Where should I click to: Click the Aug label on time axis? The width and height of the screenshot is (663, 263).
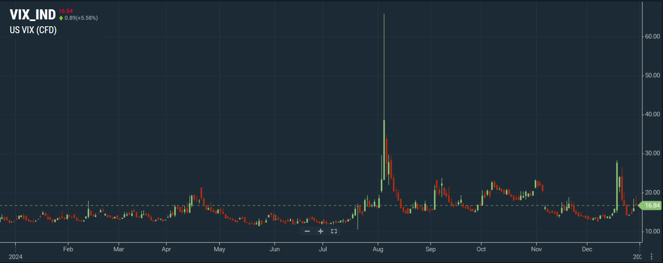coord(378,249)
